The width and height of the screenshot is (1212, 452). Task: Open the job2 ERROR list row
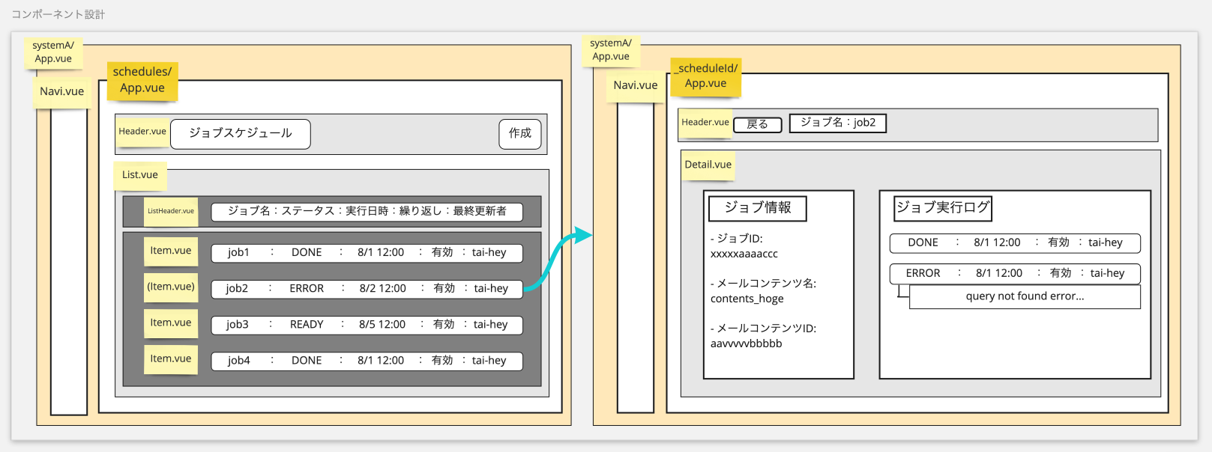coord(367,289)
